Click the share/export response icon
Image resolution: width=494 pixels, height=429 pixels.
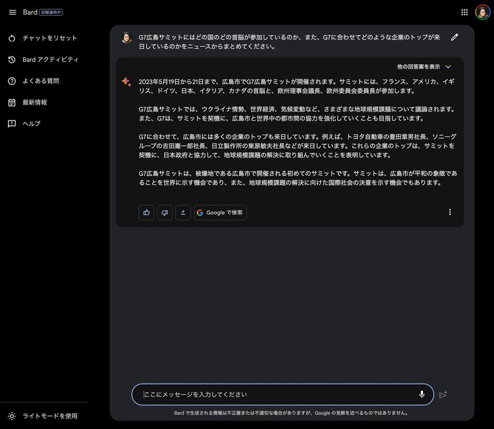pos(182,212)
